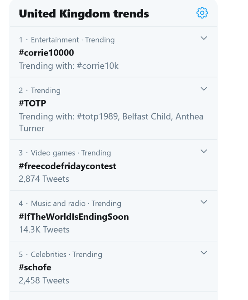Click "5 · Celebrities · Trending" label
The height and width of the screenshot is (300, 248).
pyautogui.click(x=61, y=254)
